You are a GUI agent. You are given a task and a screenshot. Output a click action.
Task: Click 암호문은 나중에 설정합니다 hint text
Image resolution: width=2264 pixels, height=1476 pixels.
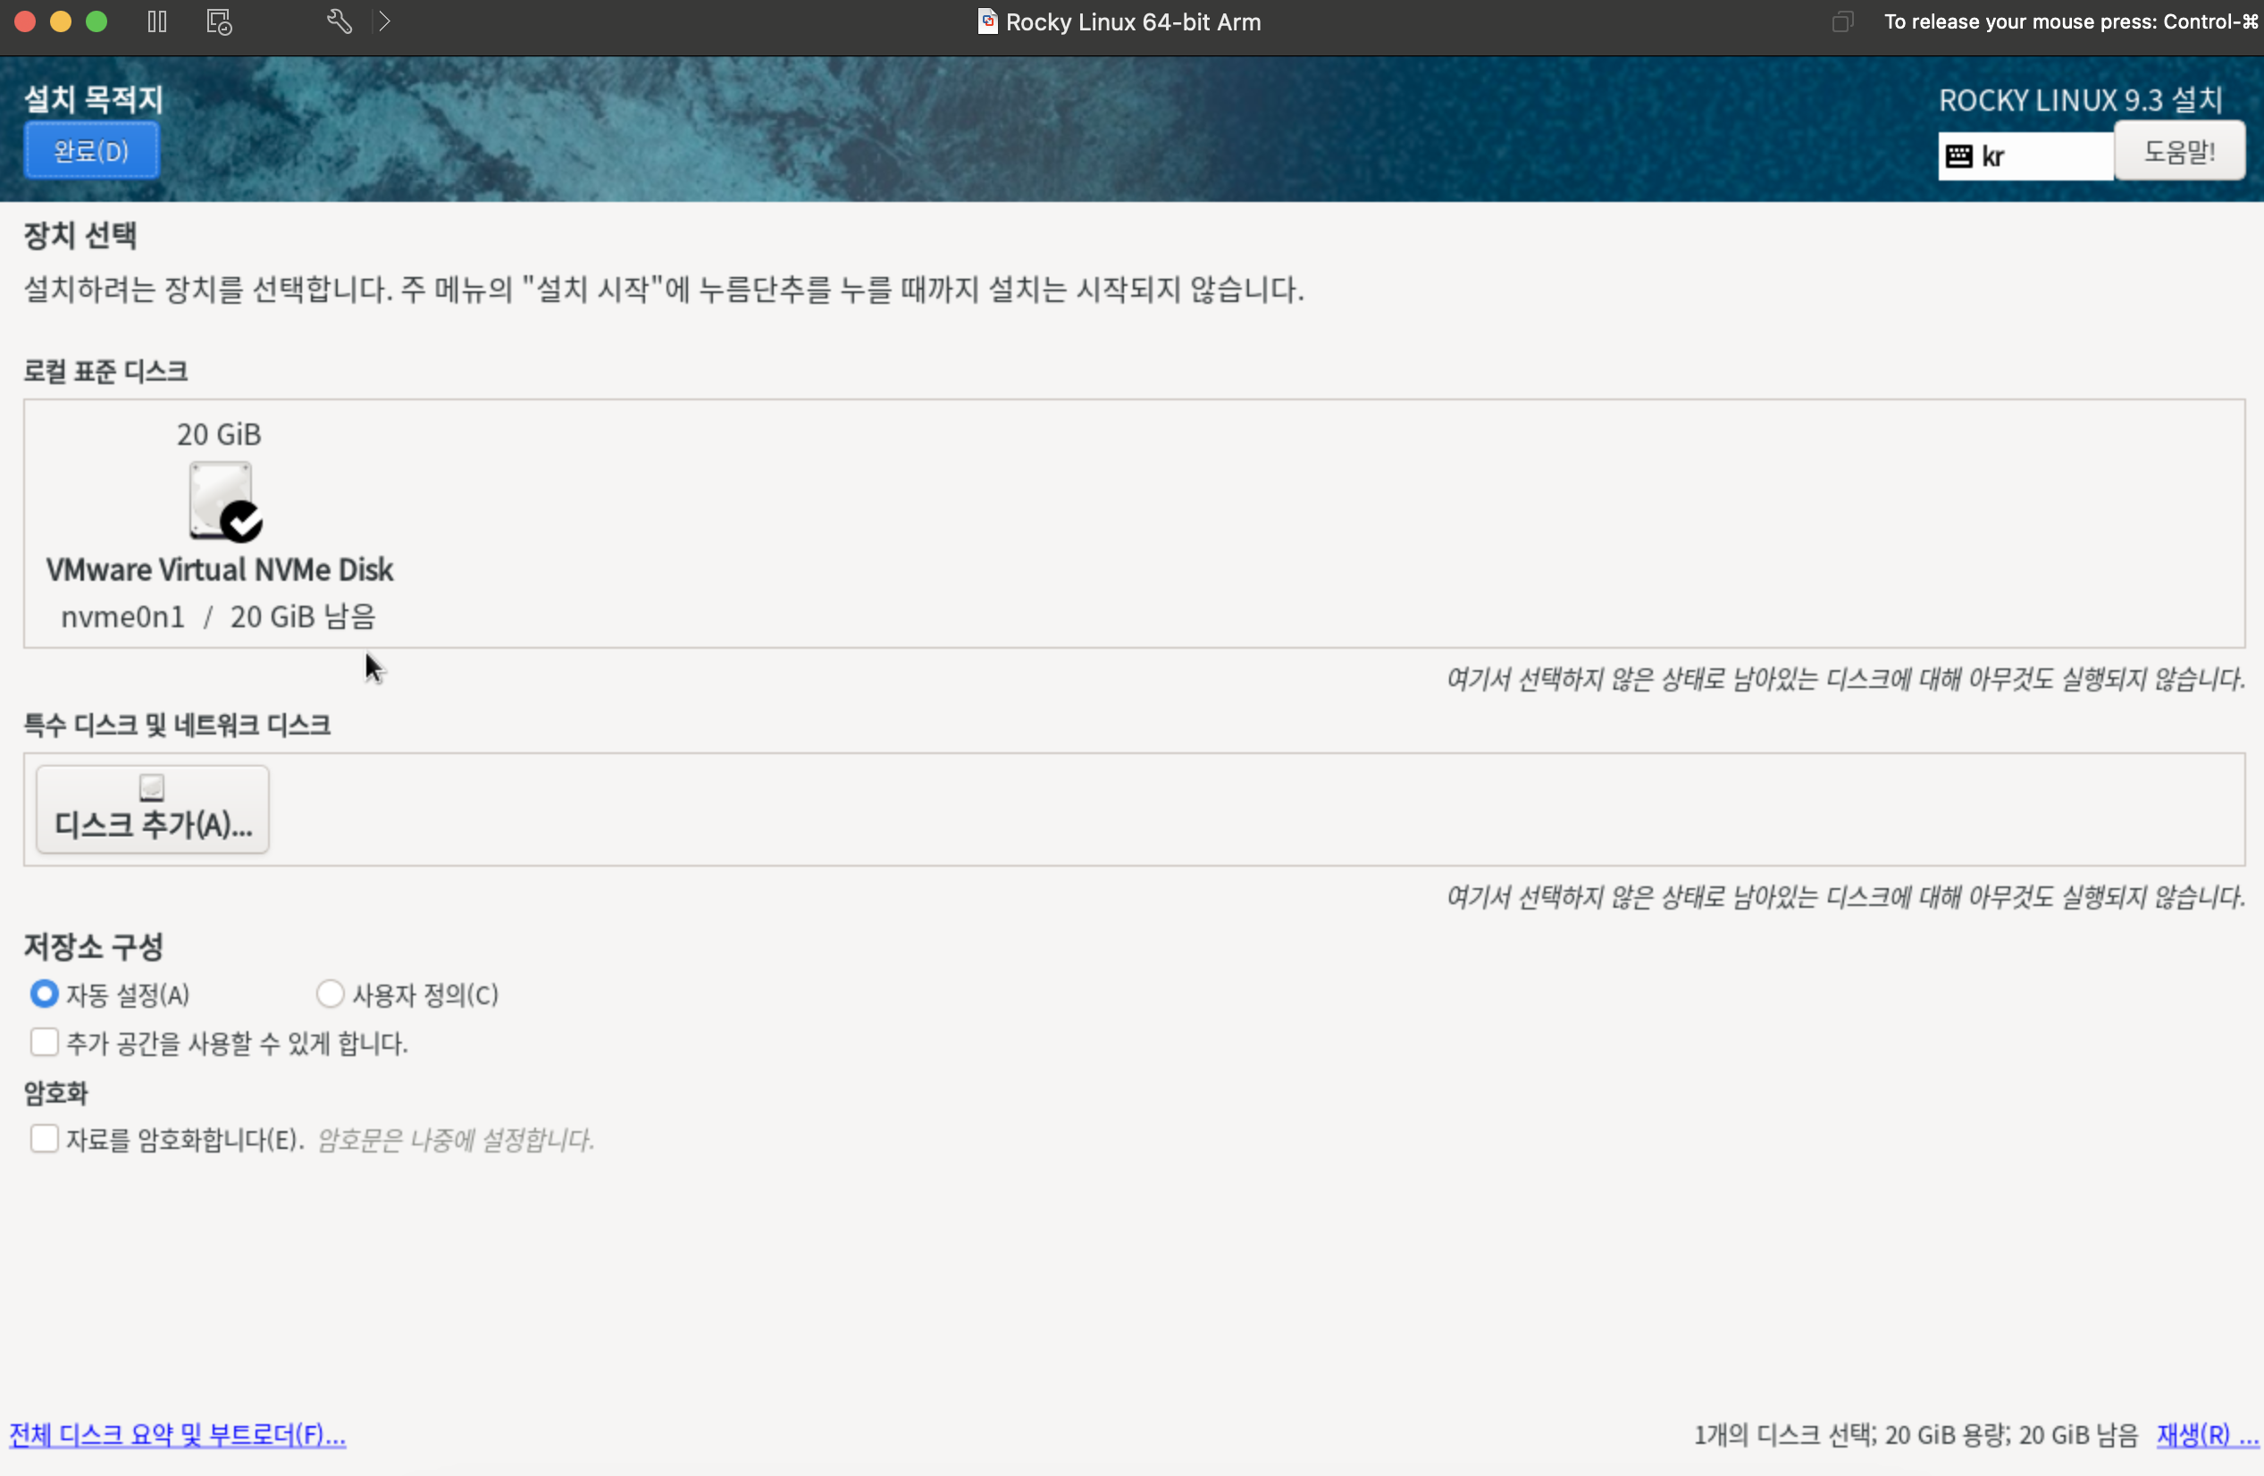coord(456,1140)
